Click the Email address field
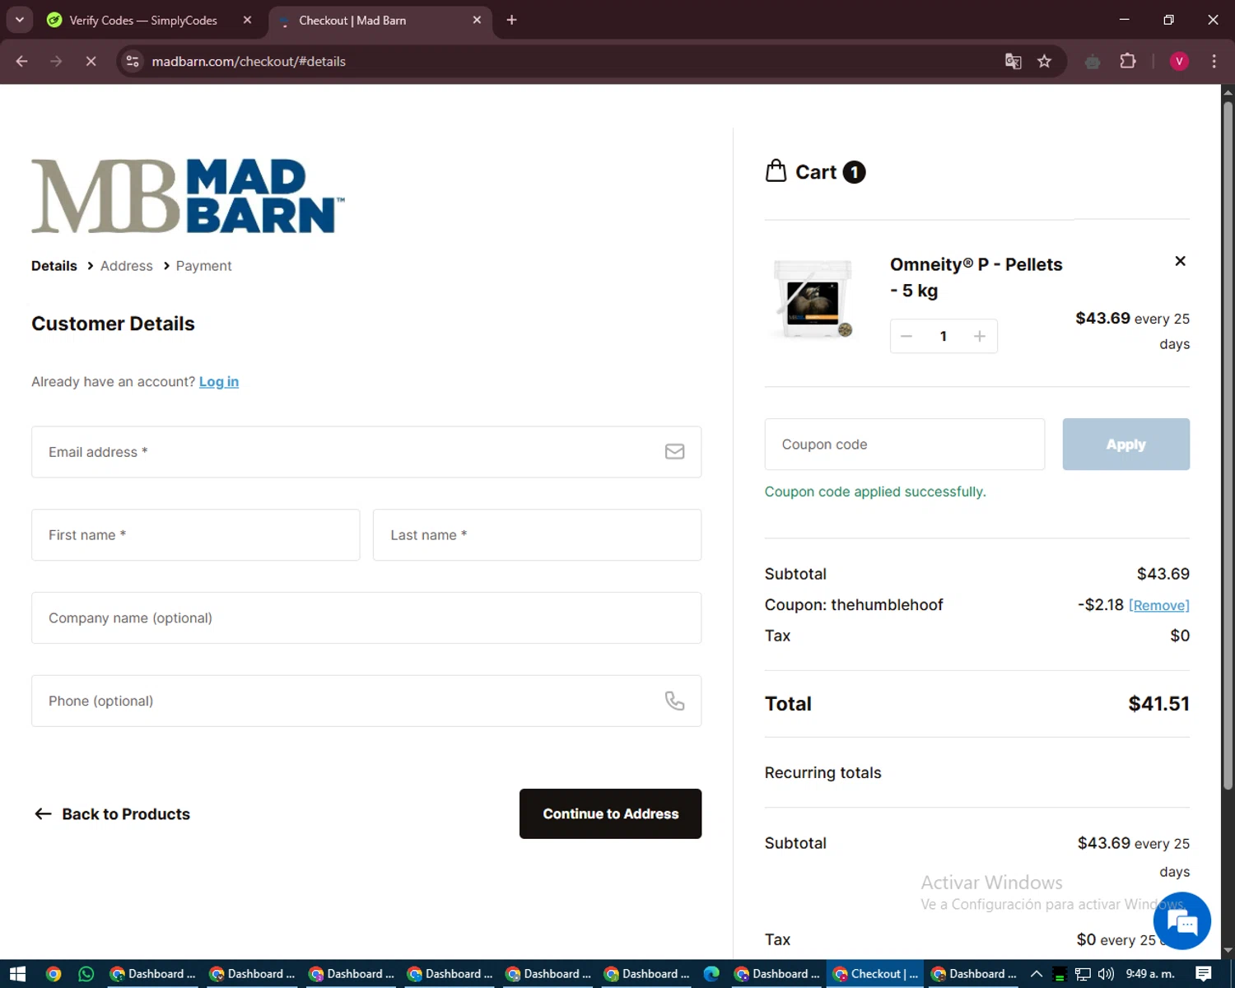 366,452
